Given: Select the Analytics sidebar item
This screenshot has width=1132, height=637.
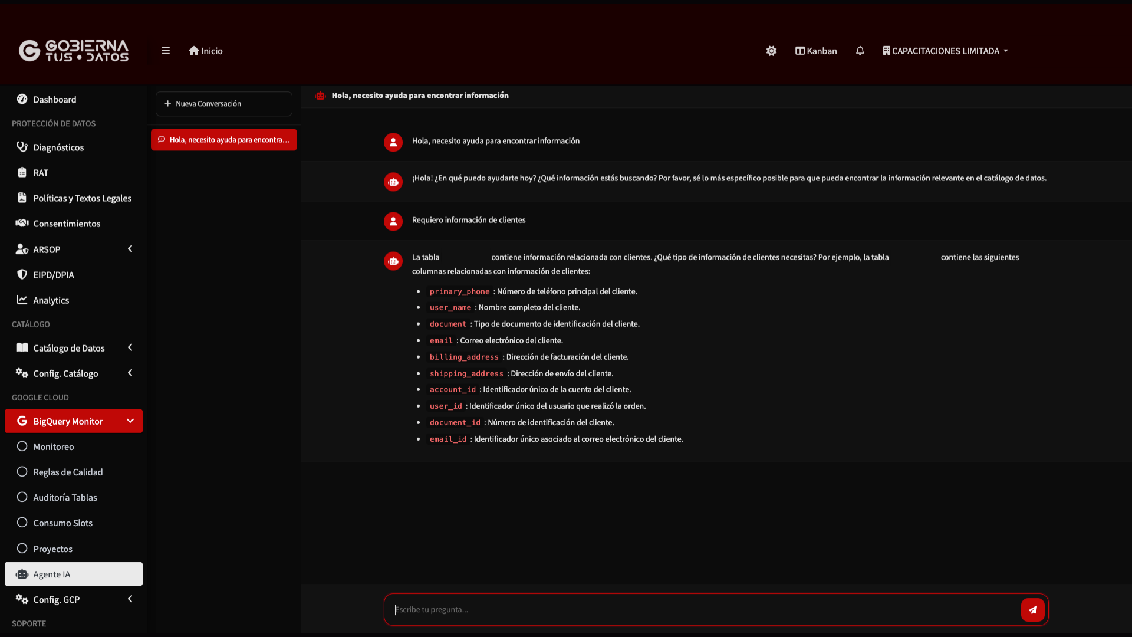Looking at the screenshot, I should pos(50,300).
